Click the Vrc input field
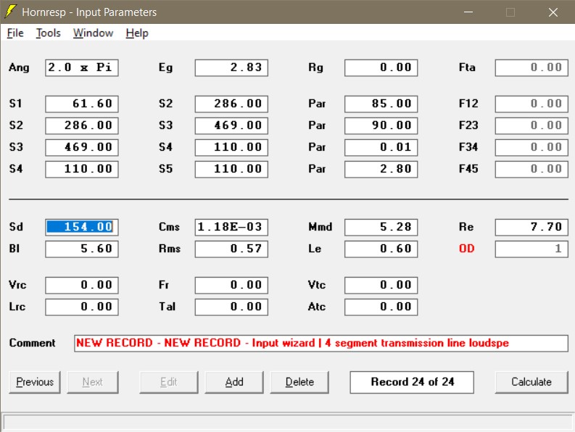 pos(82,286)
